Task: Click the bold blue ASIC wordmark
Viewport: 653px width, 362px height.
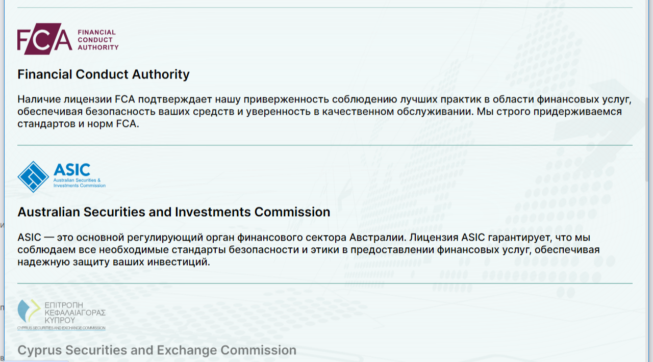Action: coord(72,170)
